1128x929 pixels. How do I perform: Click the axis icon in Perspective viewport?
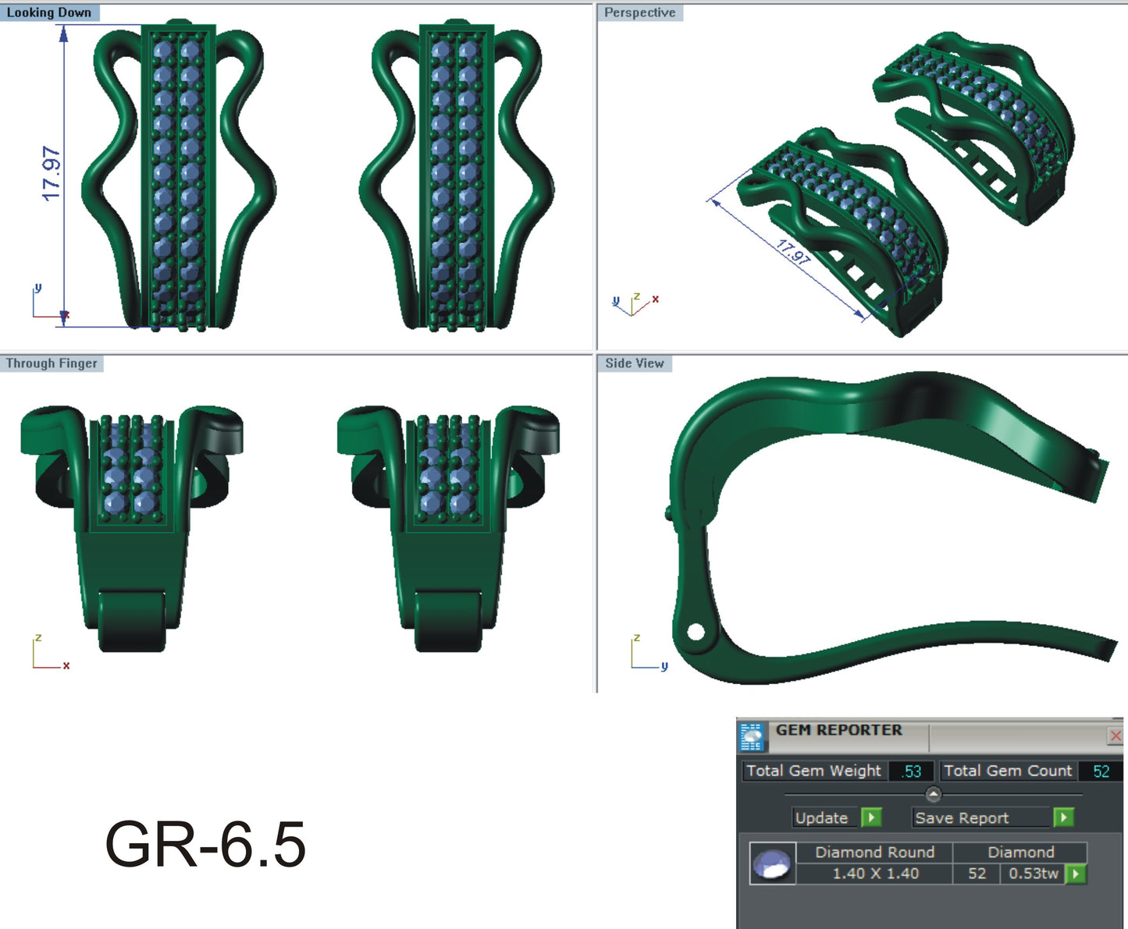coord(635,304)
